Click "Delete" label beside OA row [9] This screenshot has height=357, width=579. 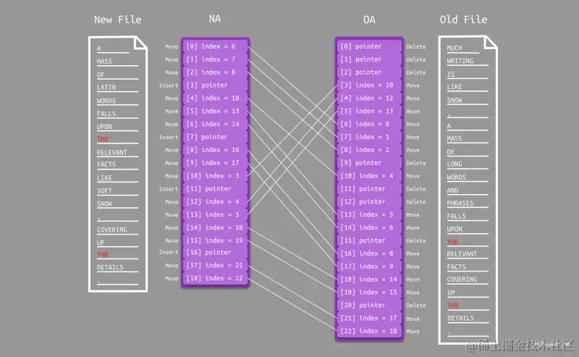pyautogui.click(x=416, y=163)
